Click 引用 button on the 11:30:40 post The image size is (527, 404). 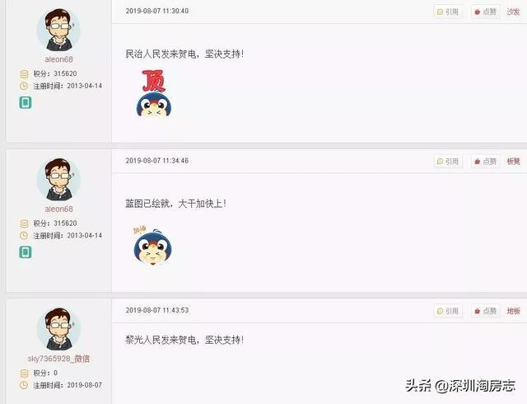[x=448, y=12]
